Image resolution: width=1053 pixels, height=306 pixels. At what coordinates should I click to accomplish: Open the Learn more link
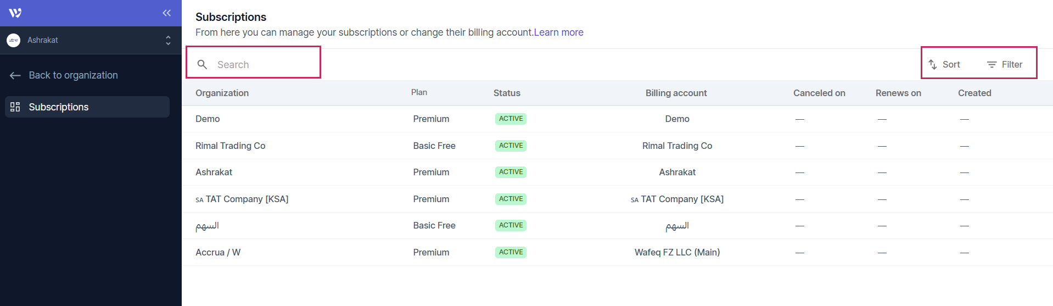tap(558, 32)
